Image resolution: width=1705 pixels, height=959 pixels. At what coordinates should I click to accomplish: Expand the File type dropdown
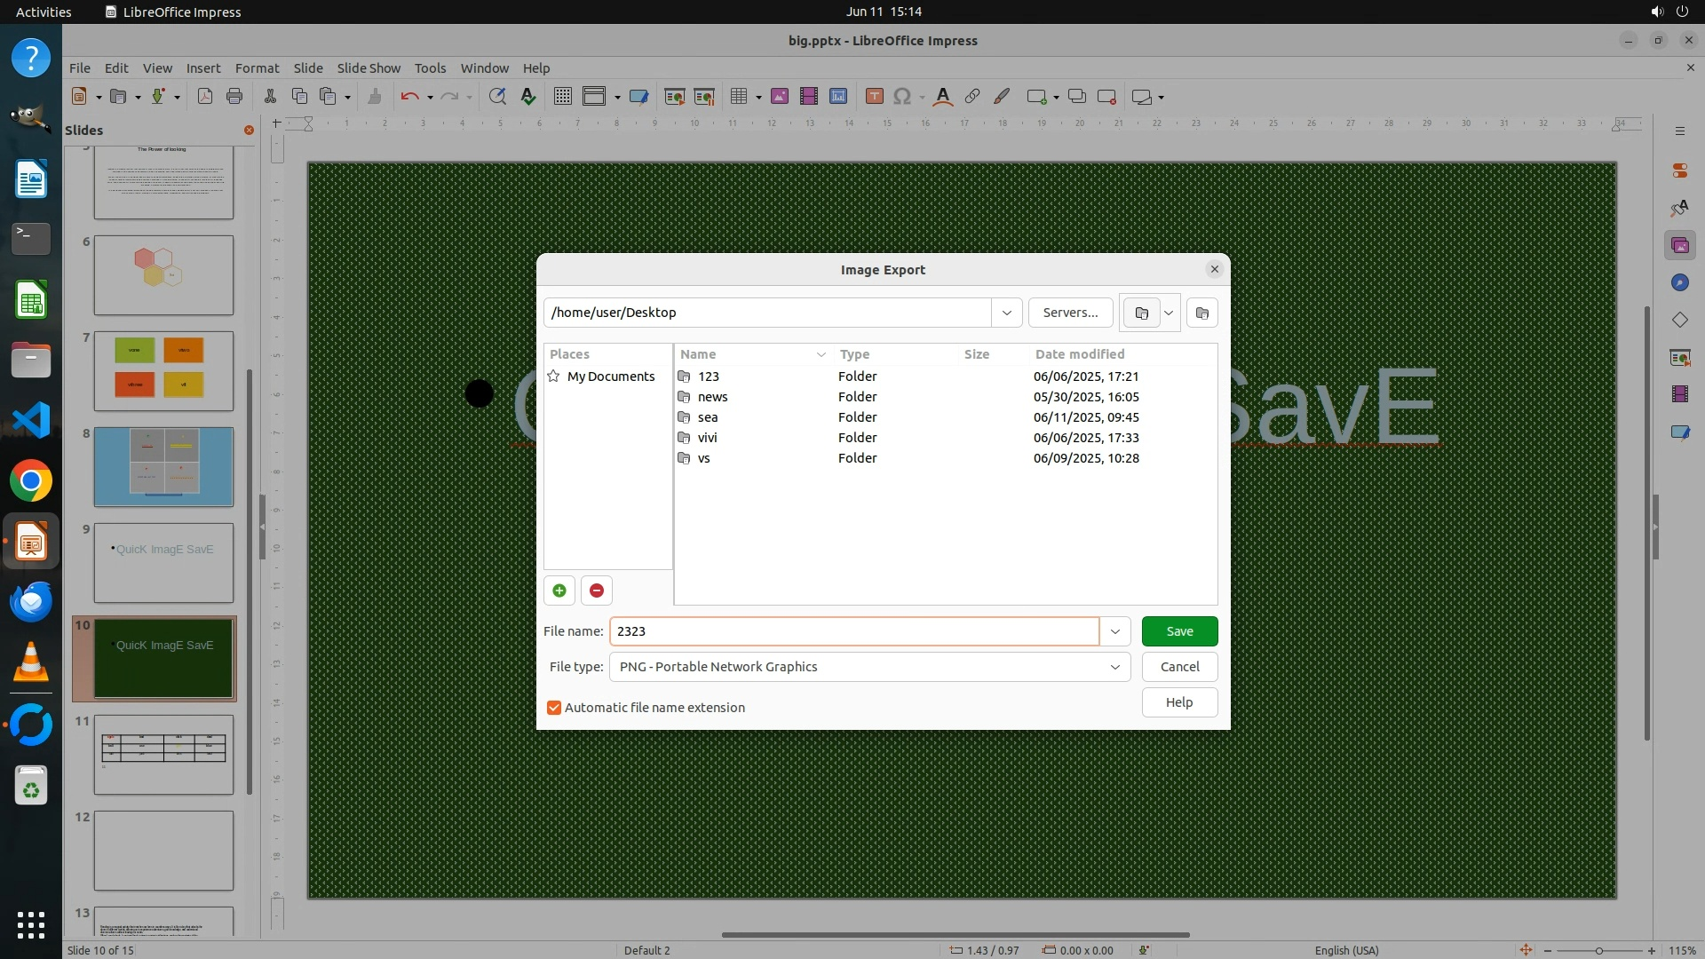1114,667
